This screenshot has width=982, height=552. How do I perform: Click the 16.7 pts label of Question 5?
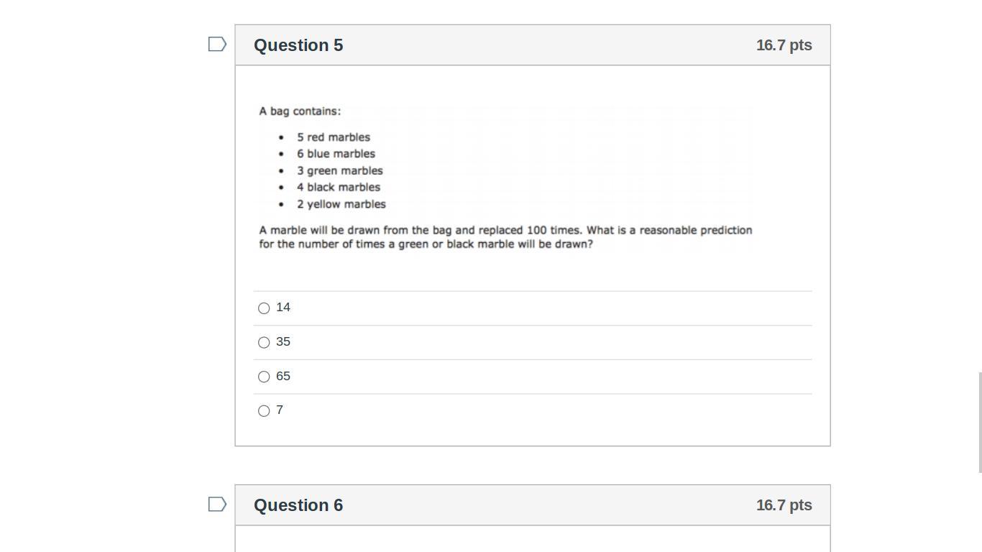pyautogui.click(x=784, y=45)
